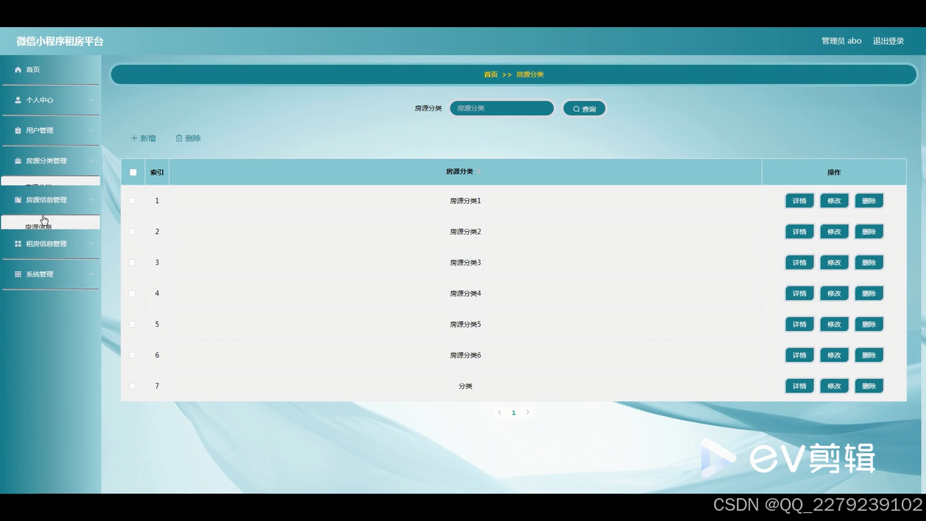The image size is (926, 521).
Task: Toggle the select-all checkbox in the table header
Action: (x=133, y=172)
